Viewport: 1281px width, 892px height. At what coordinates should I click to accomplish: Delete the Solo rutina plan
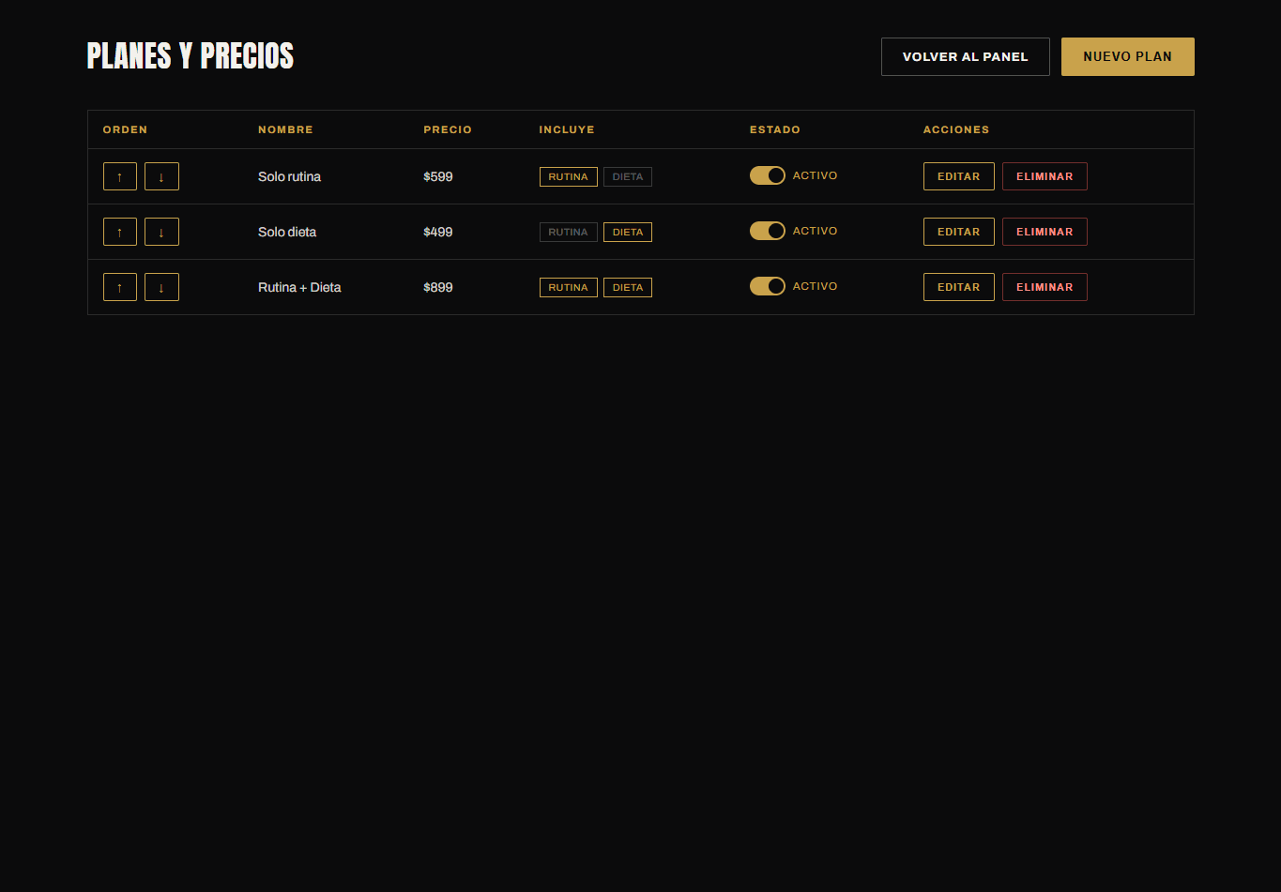pos(1045,176)
